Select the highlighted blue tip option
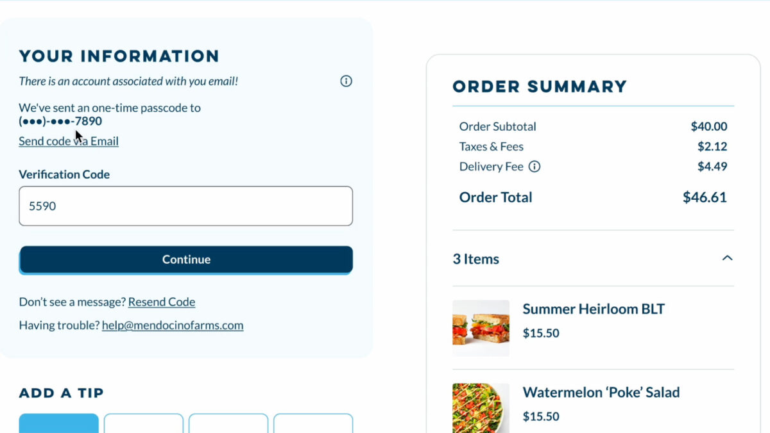 pyautogui.click(x=58, y=423)
